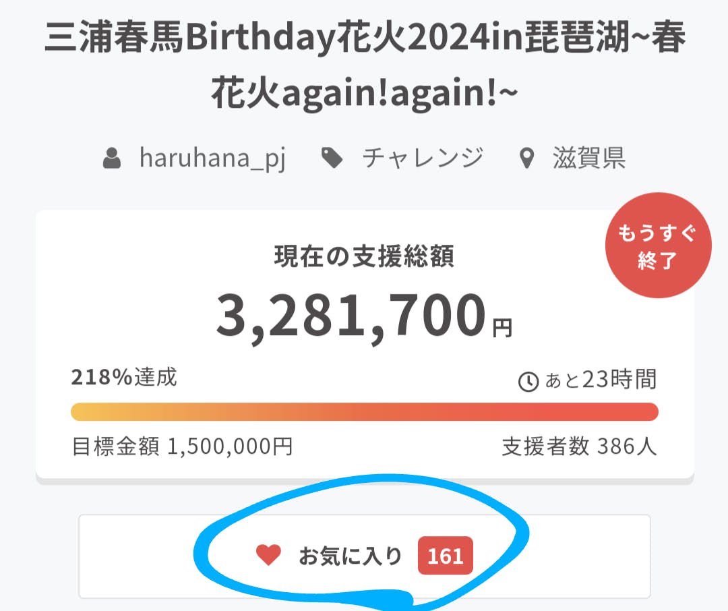
Task: Click the 218%達成 achievement label
Action: 124,378
